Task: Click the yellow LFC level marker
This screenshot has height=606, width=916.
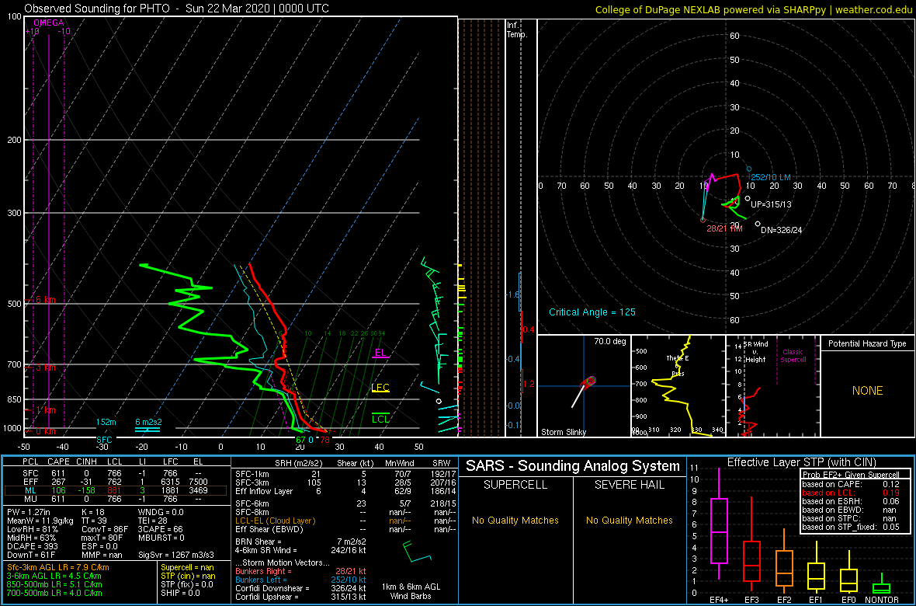Action: click(380, 387)
